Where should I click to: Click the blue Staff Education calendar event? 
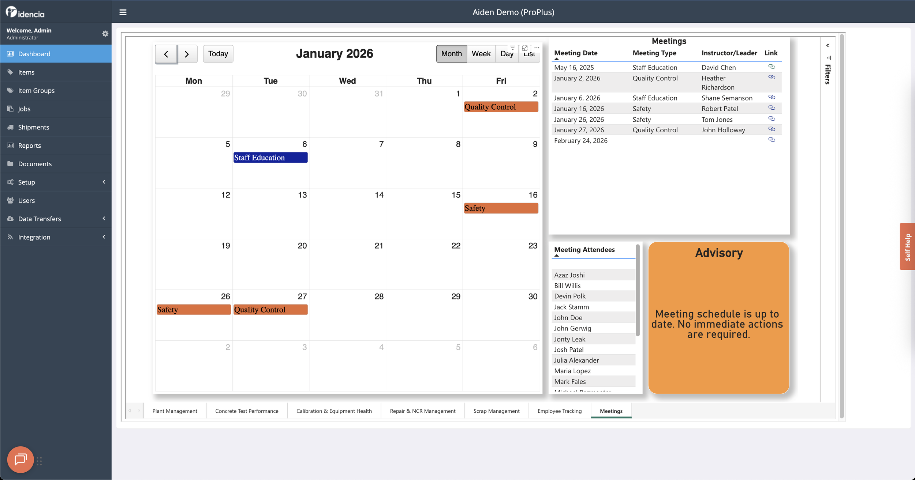coord(270,158)
